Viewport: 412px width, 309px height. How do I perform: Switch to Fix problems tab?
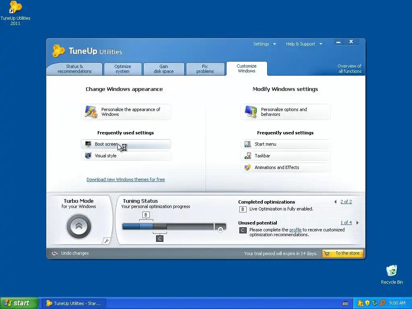[205, 69]
